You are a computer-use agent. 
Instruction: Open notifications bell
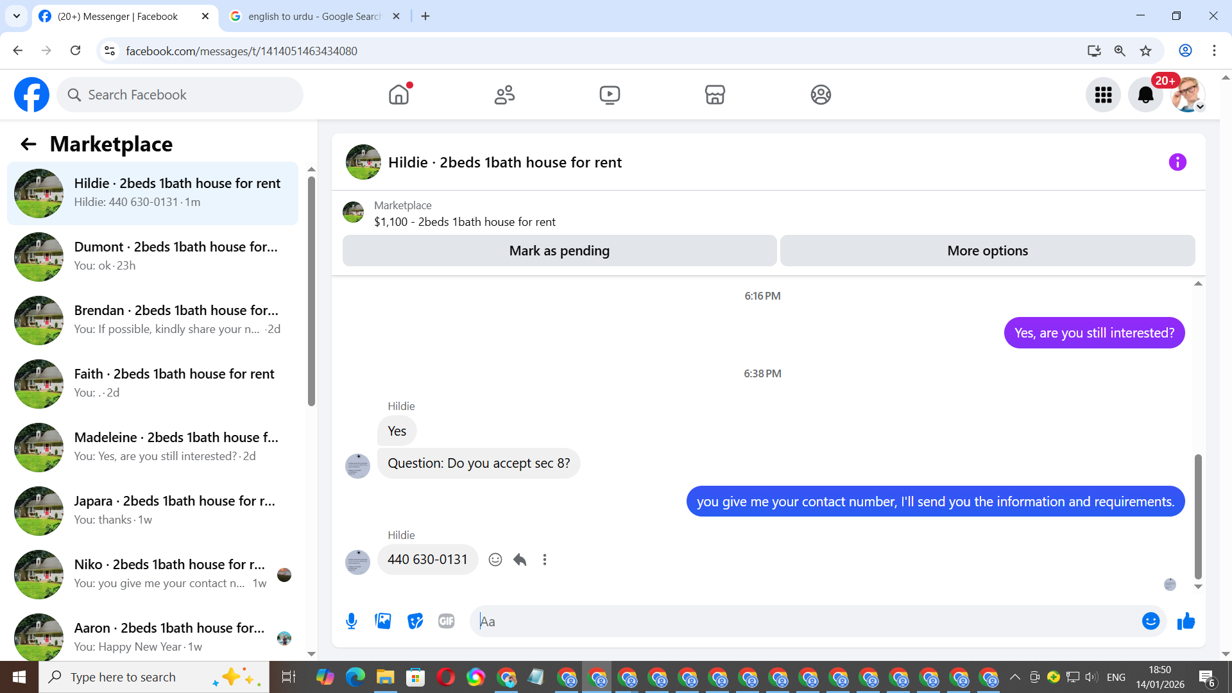[1145, 95]
